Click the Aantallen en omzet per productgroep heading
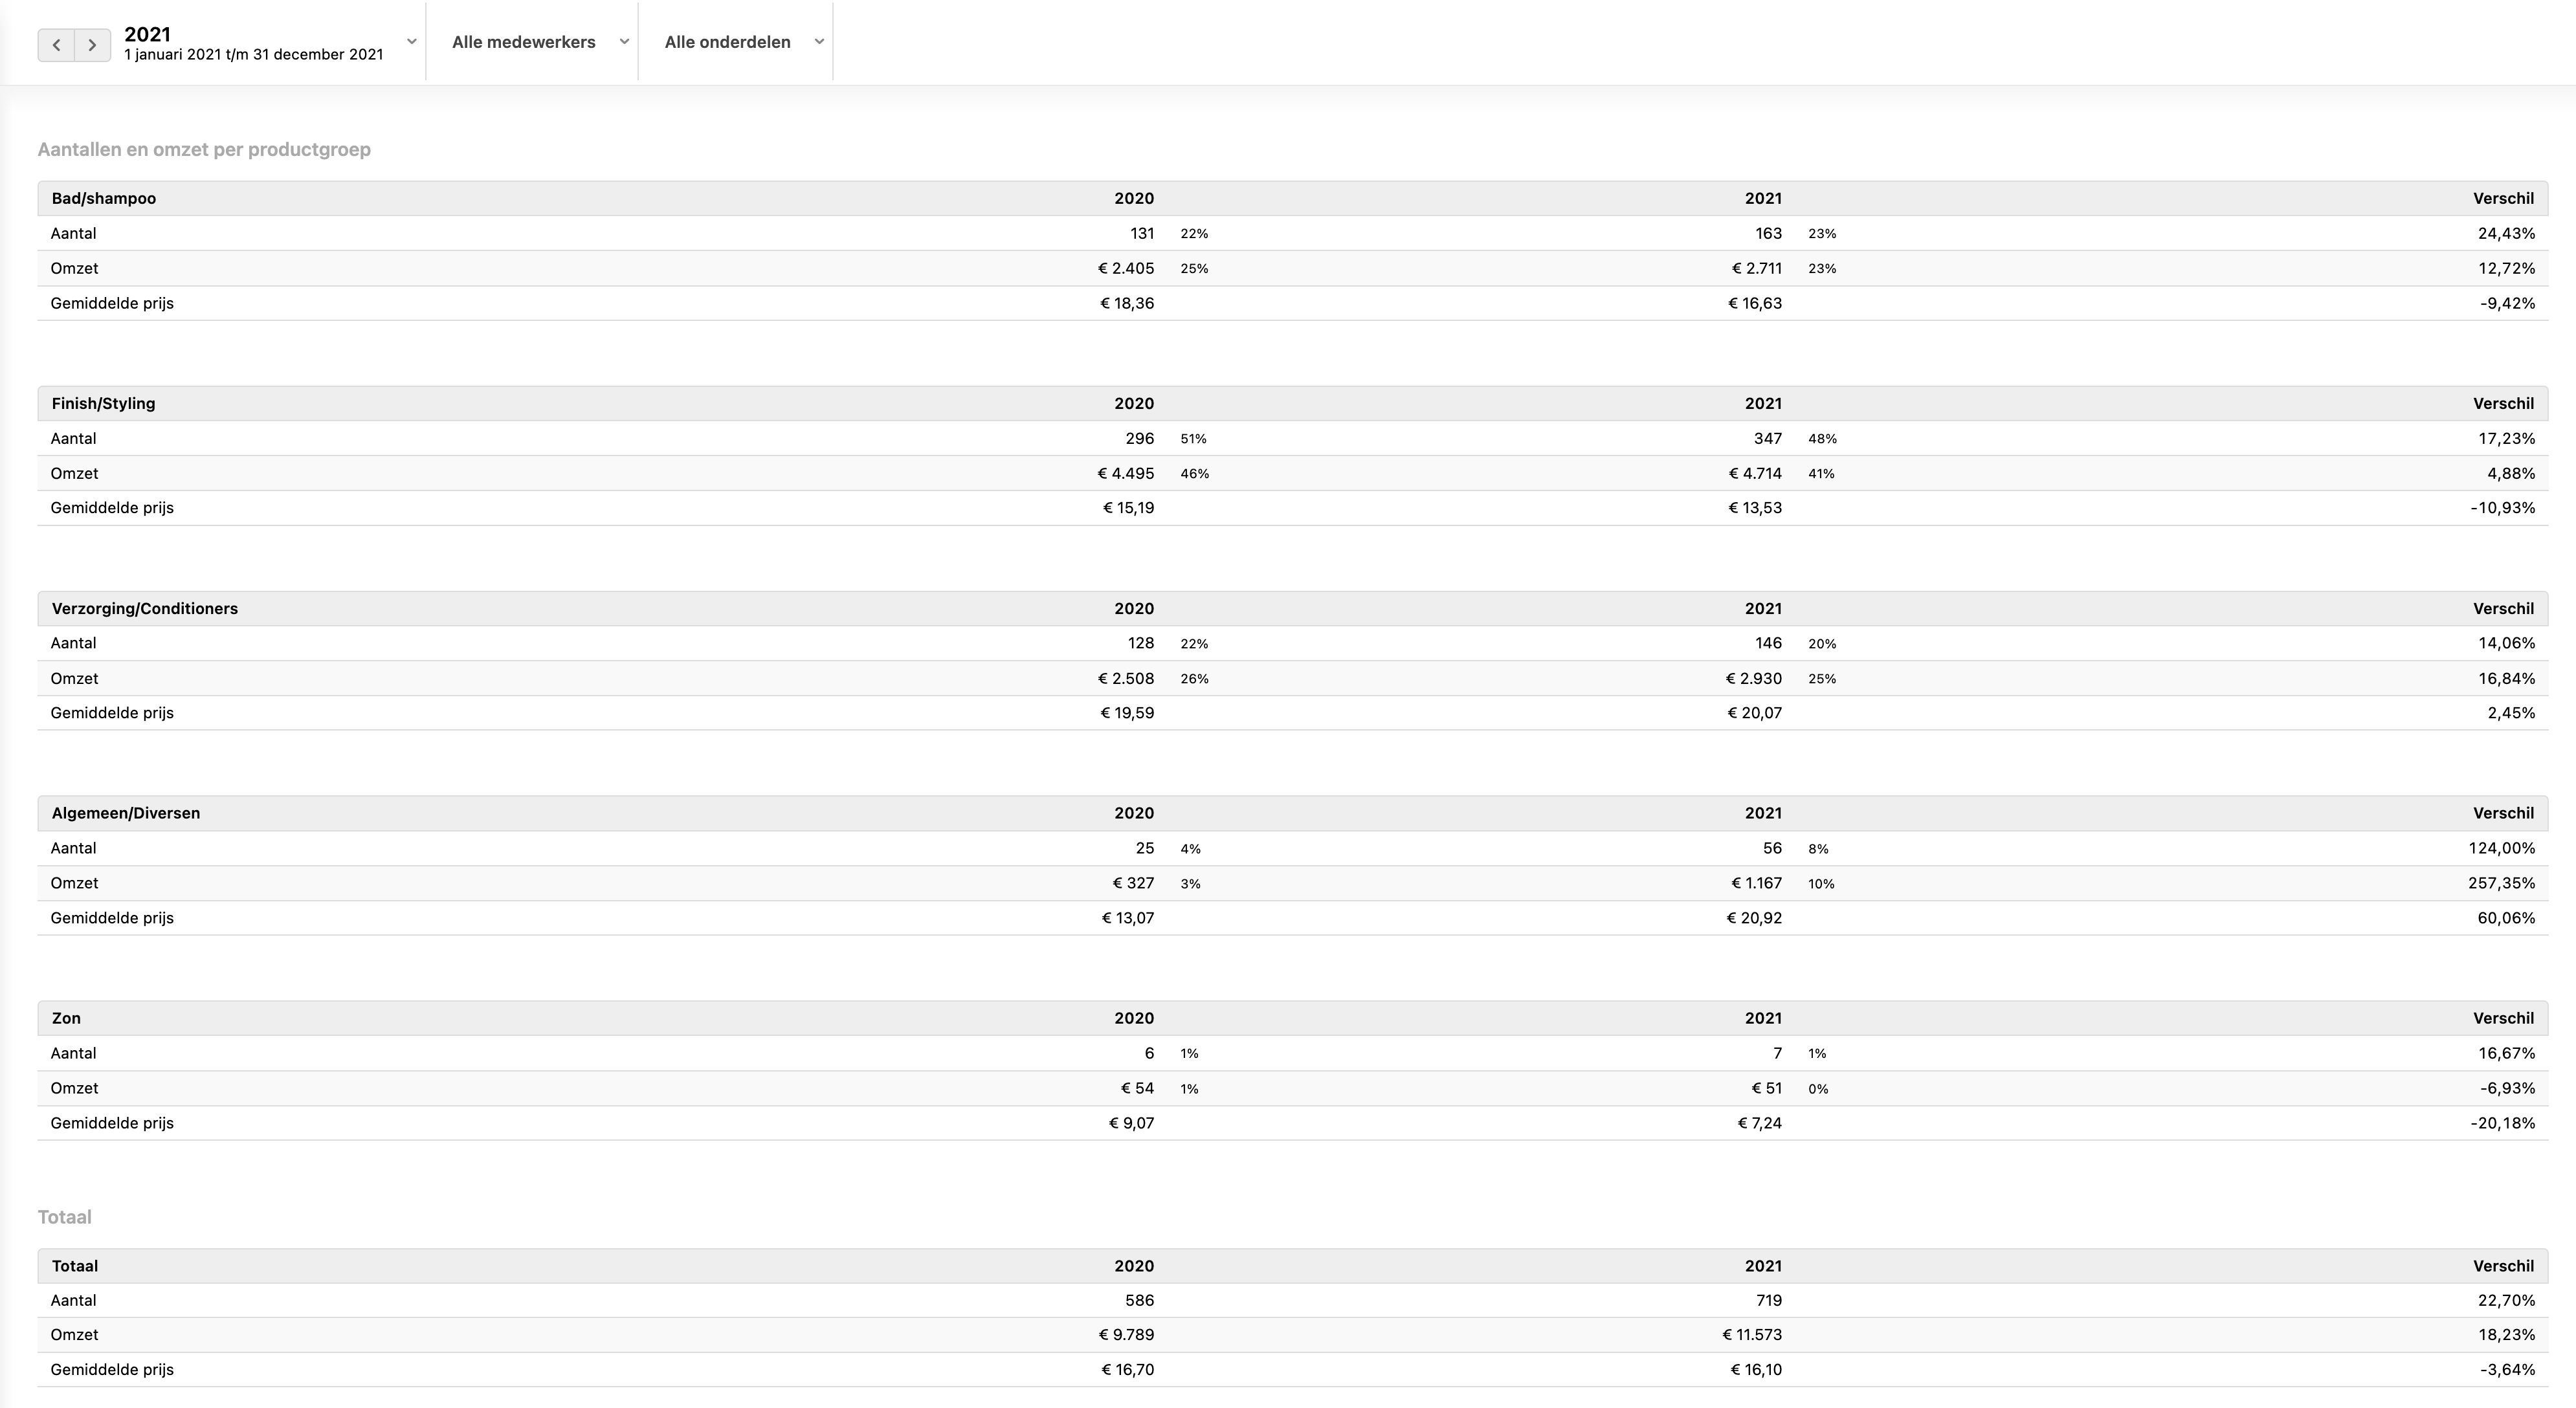 point(204,149)
